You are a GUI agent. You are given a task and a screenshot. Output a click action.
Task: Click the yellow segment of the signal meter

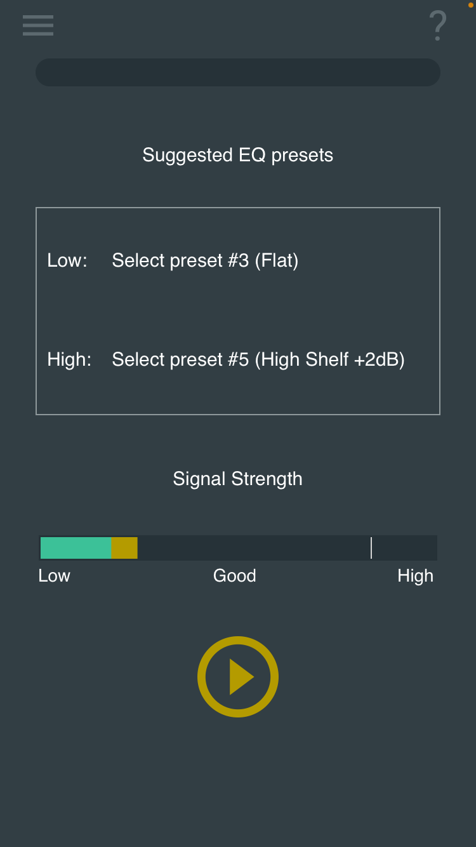(x=124, y=548)
